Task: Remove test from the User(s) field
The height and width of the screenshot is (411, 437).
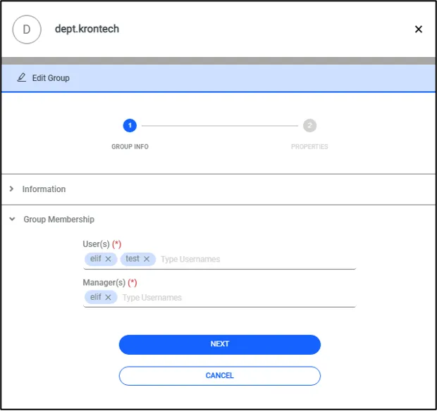Action: pyautogui.click(x=147, y=260)
